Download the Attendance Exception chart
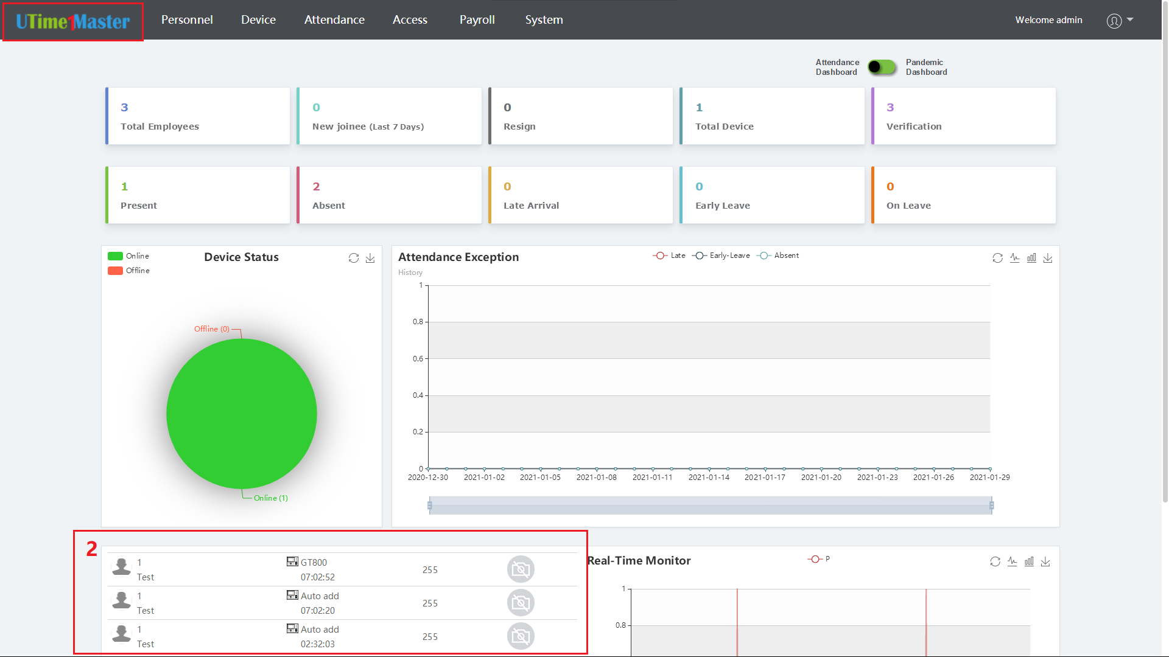 (1048, 258)
